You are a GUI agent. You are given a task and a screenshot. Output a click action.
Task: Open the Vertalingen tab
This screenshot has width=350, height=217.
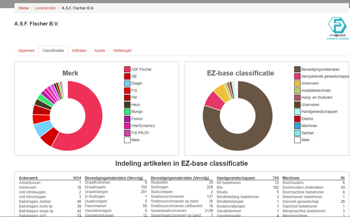click(x=122, y=51)
